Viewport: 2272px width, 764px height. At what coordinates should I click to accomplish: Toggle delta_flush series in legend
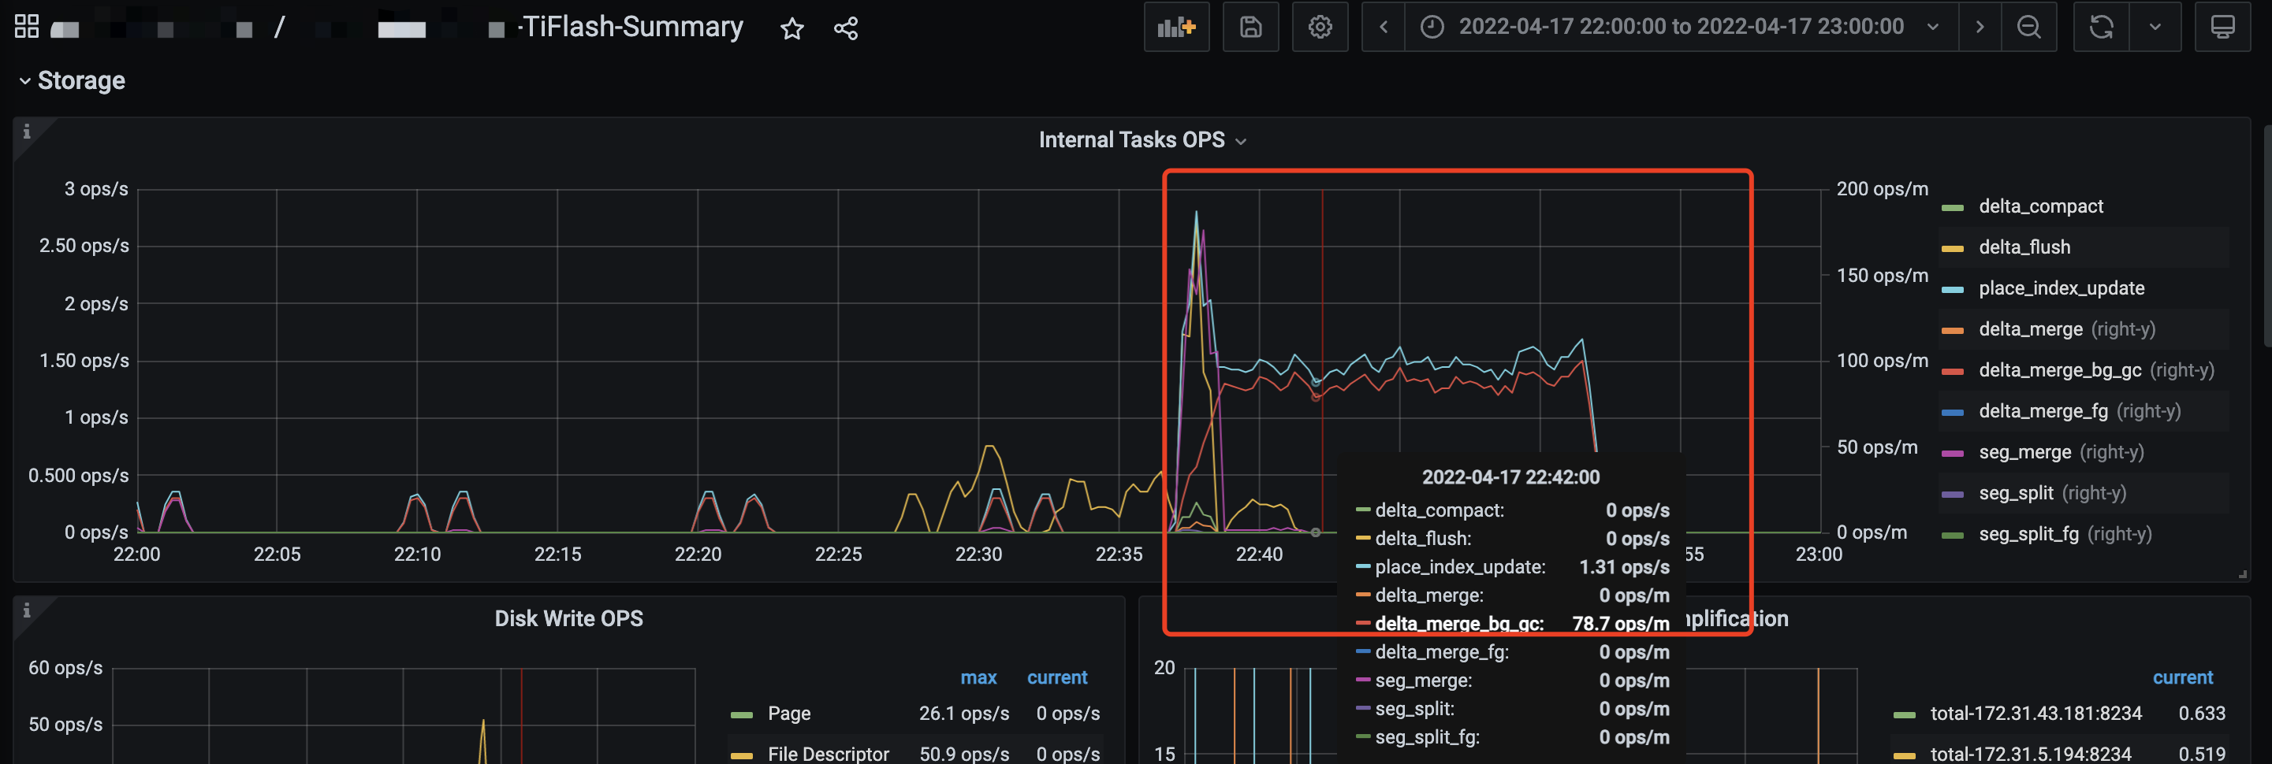tap(2024, 247)
